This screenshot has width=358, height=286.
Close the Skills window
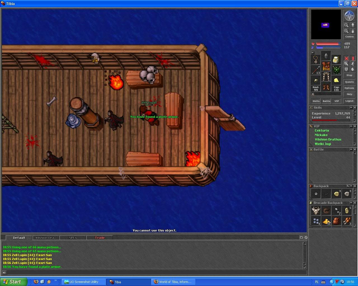point(355,108)
